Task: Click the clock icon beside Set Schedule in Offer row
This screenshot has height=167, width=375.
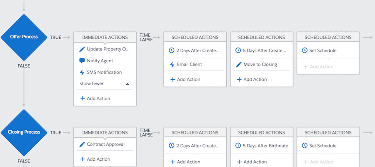Action: coord(305,51)
